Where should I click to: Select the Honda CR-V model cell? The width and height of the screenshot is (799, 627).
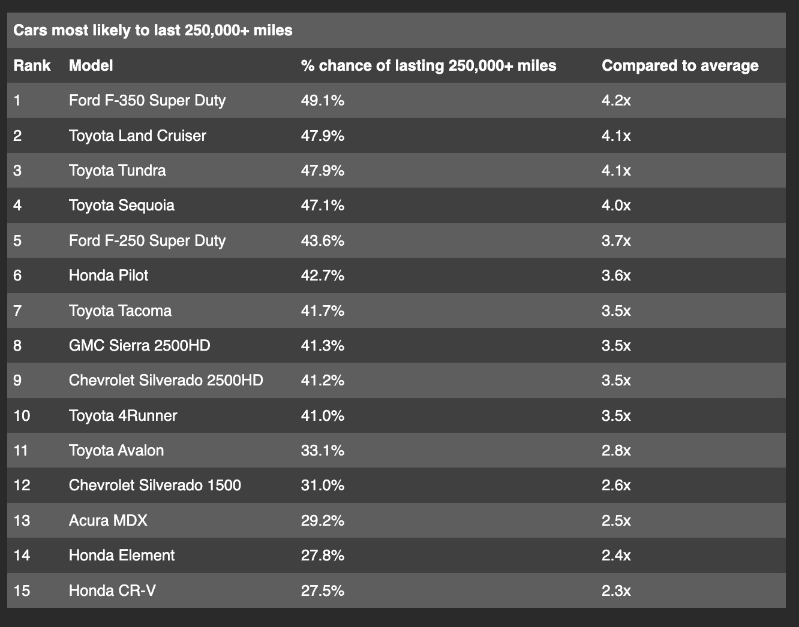click(x=112, y=590)
